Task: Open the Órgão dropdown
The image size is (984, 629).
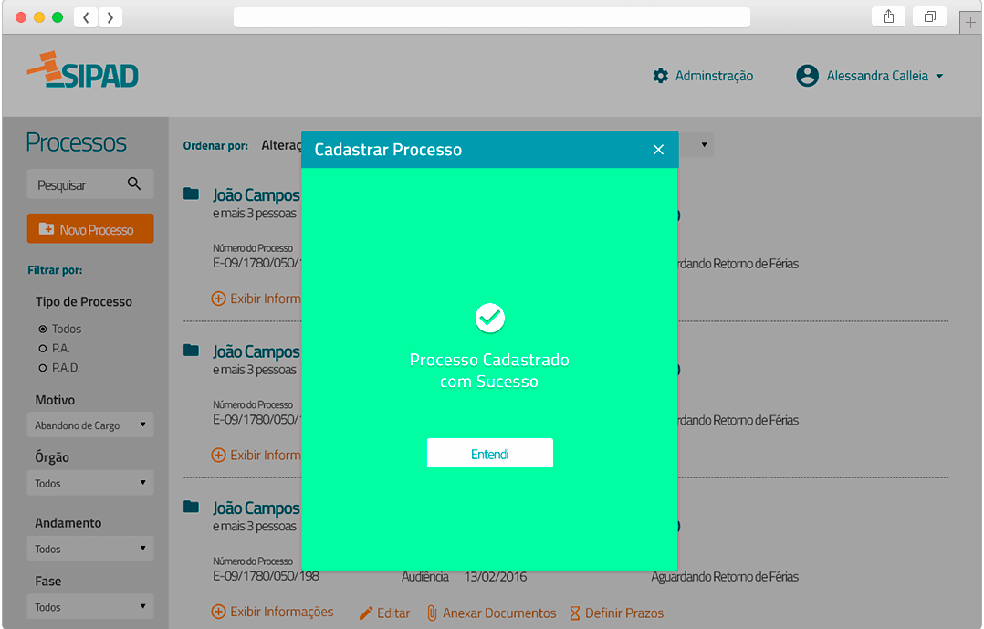Action: point(90,483)
